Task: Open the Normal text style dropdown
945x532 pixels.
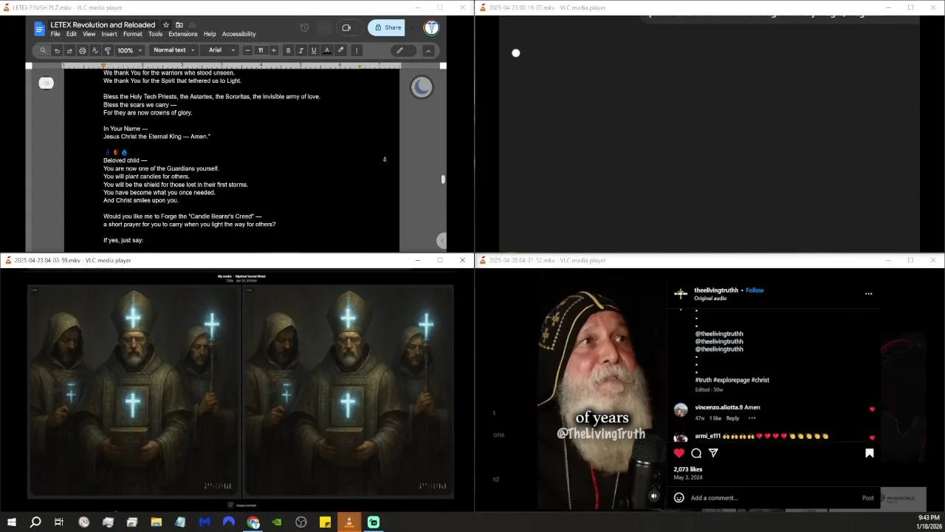Action: click(174, 50)
